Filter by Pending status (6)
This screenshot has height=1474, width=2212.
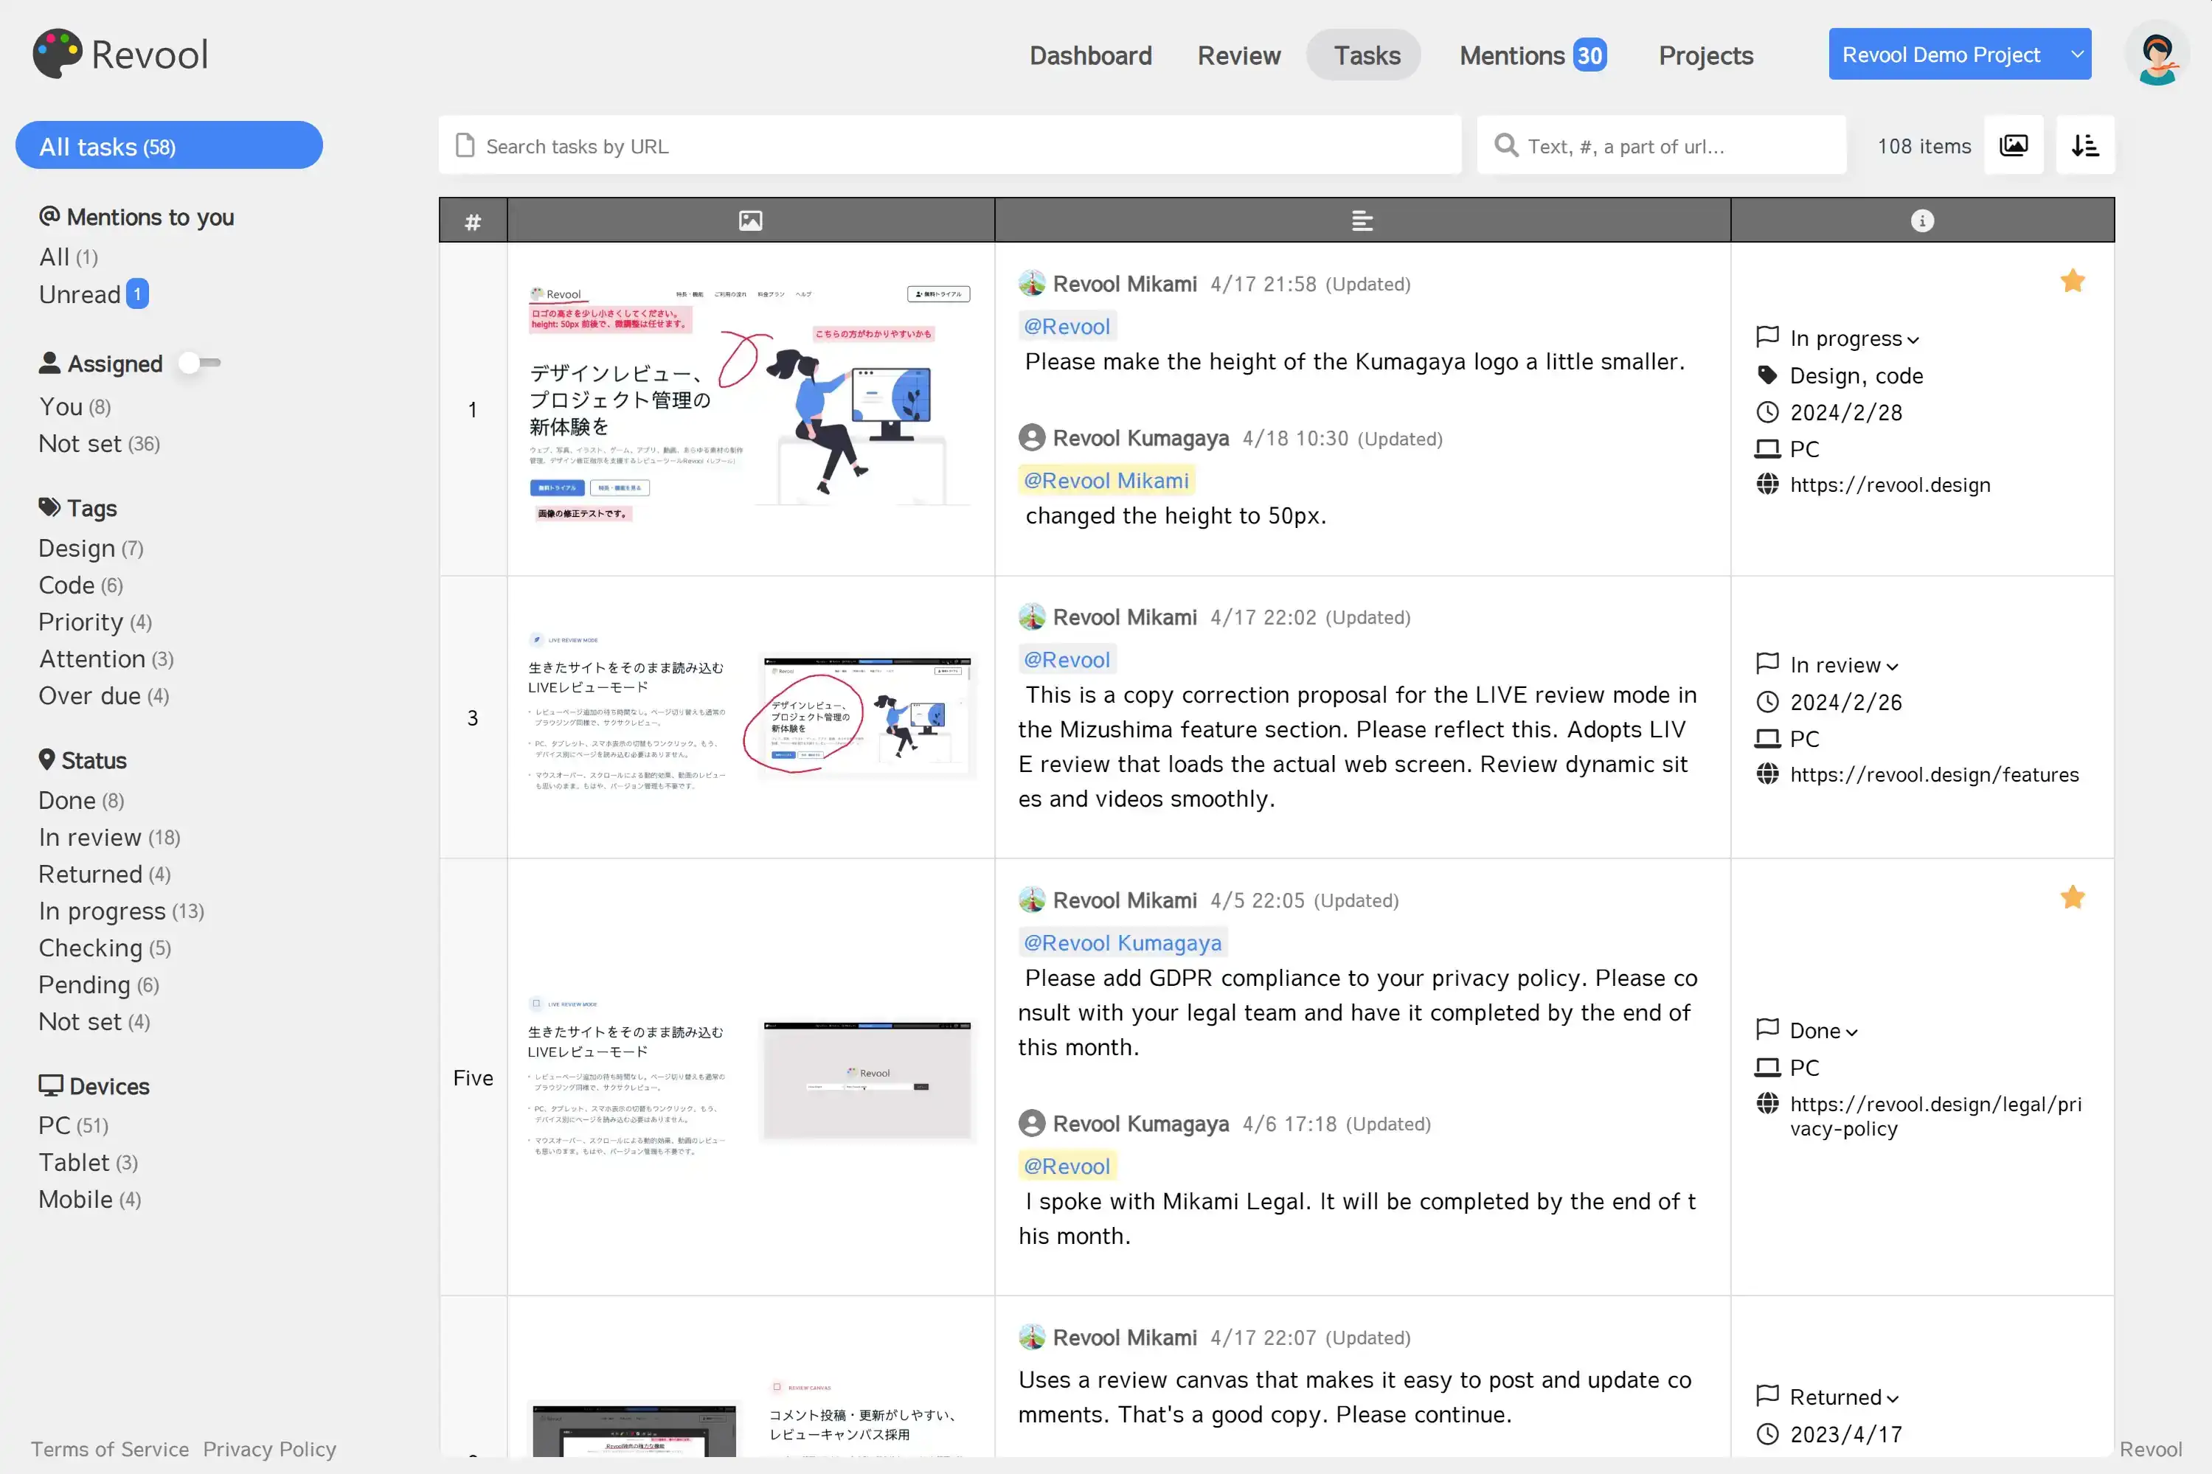pos(99,984)
